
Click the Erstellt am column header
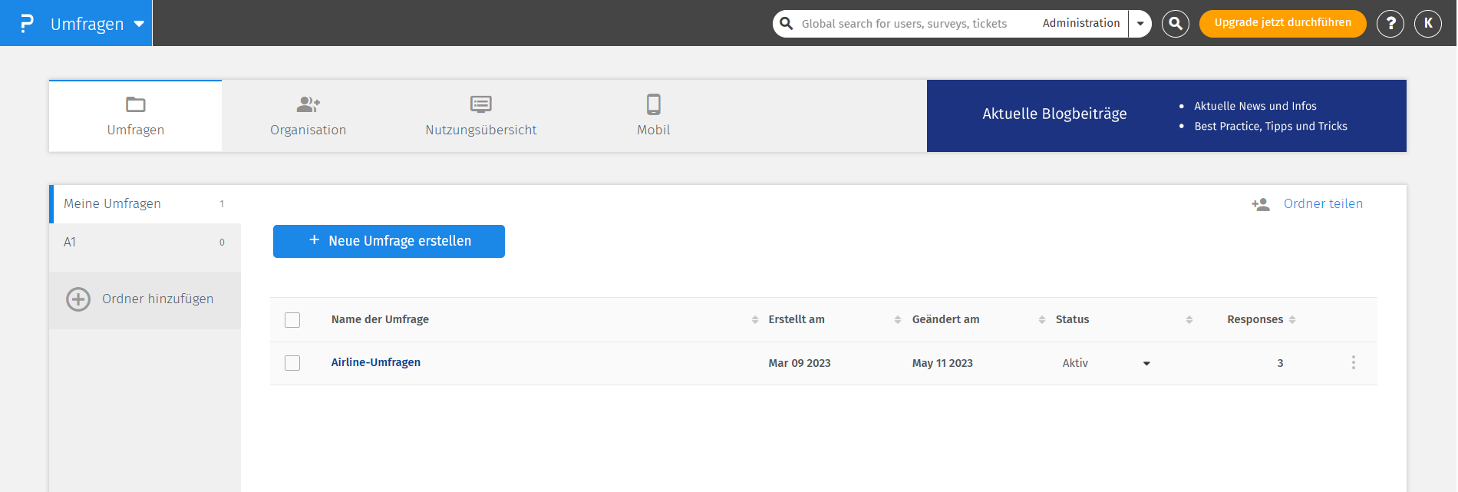797,319
